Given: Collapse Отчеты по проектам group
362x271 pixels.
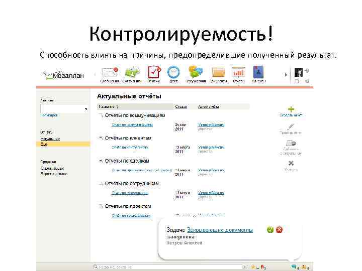Looking at the screenshot, I should click(101, 206).
